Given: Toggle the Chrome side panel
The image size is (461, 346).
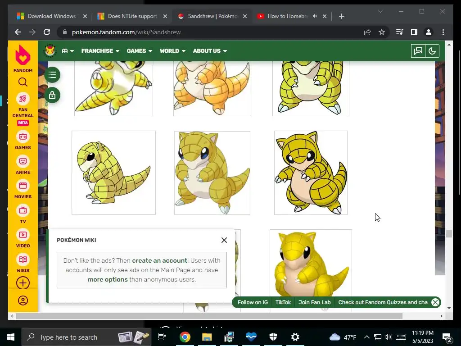Looking at the screenshot, I should tap(414, 32).
